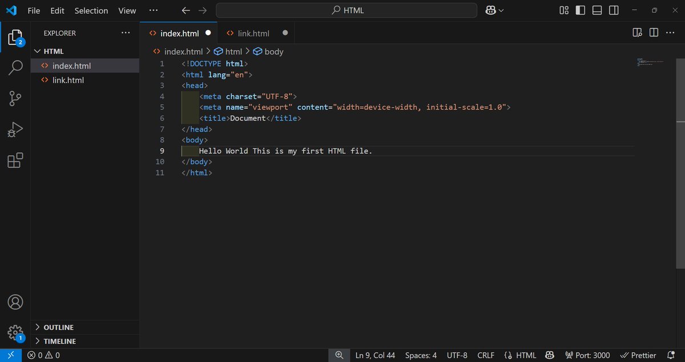Image resolution: width=685 pixels, height=362 pixels.
Task: Click the Port: 3000 Live Server status
Action: coord(587,355)
